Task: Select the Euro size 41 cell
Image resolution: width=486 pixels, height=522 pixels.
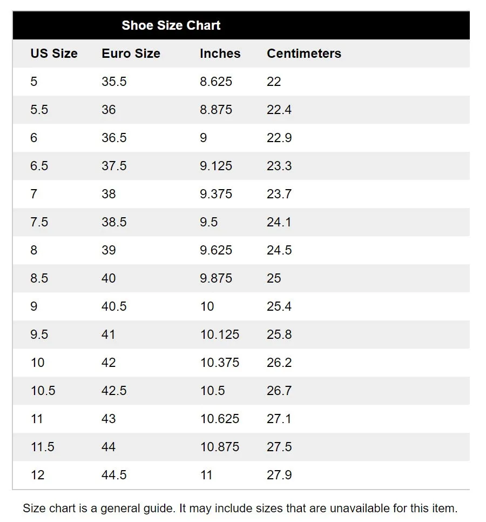Action: coord(109,334)
